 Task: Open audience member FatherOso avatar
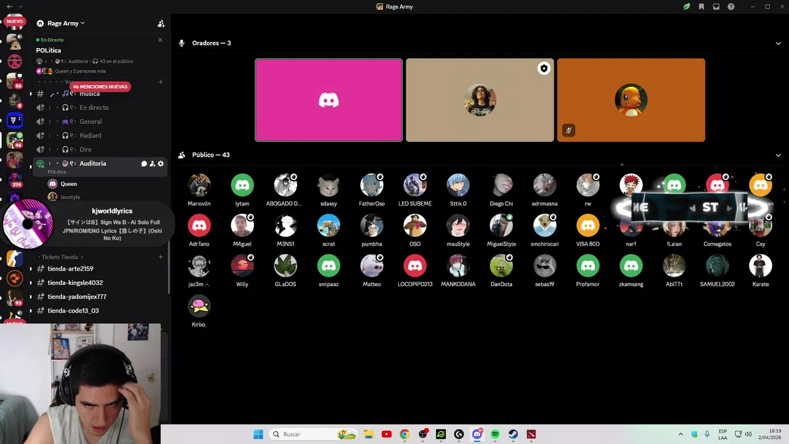click(372, 185)
